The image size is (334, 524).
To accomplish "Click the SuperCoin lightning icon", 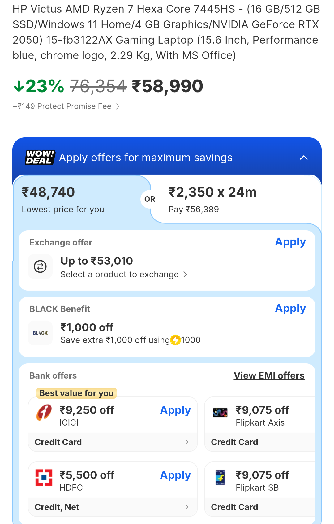I will coord(176,340).
